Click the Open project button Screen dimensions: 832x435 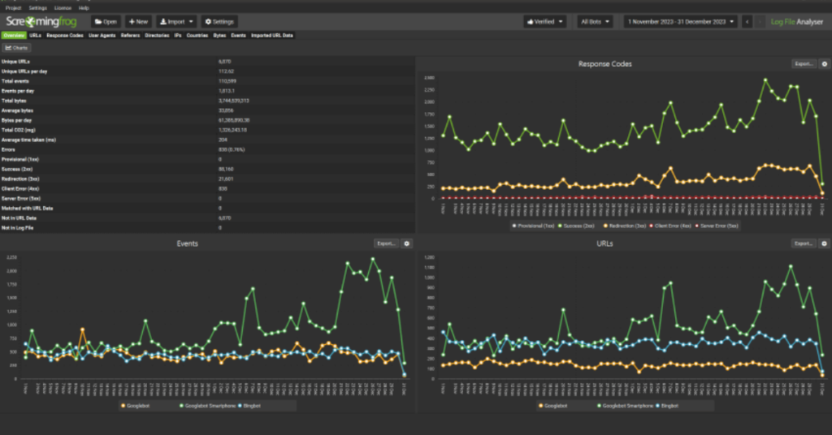tap(106, 22)
